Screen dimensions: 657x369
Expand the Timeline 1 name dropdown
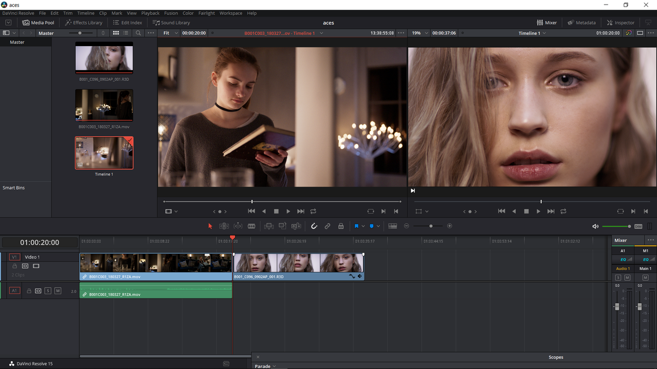[532, 33]
